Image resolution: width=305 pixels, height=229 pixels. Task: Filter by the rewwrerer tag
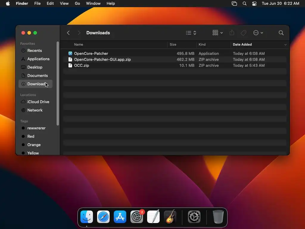pyautogui.click(x=36, y=128)
